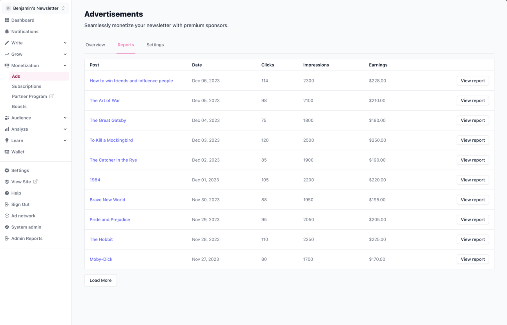
Task: Open Boosts in the sidebar
Action: pyautogui.click(x=19, y=106)
